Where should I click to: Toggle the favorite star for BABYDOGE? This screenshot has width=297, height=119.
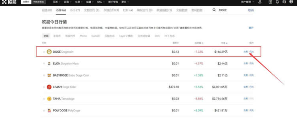coord(44,75)
